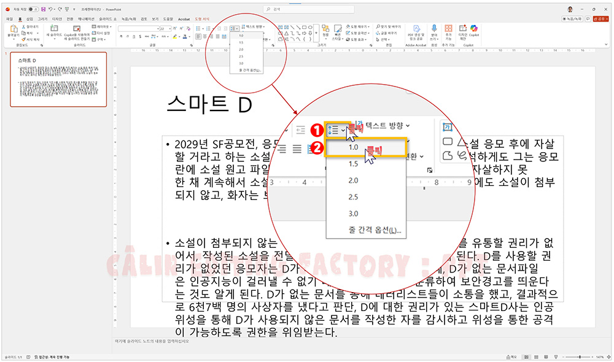
Task: Select the slide thumbnail 스마트 D
Action: point(58,80)
